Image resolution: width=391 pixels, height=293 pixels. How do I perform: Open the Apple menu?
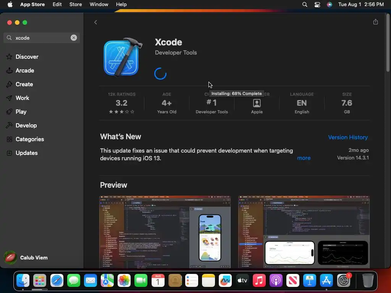click(x=10, y=4)
